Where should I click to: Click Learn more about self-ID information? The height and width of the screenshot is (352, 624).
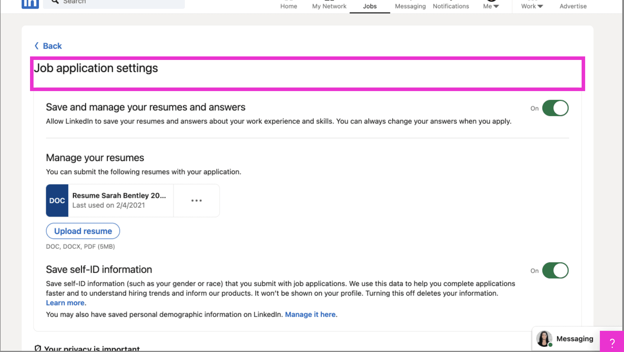(x=65, y=303)
